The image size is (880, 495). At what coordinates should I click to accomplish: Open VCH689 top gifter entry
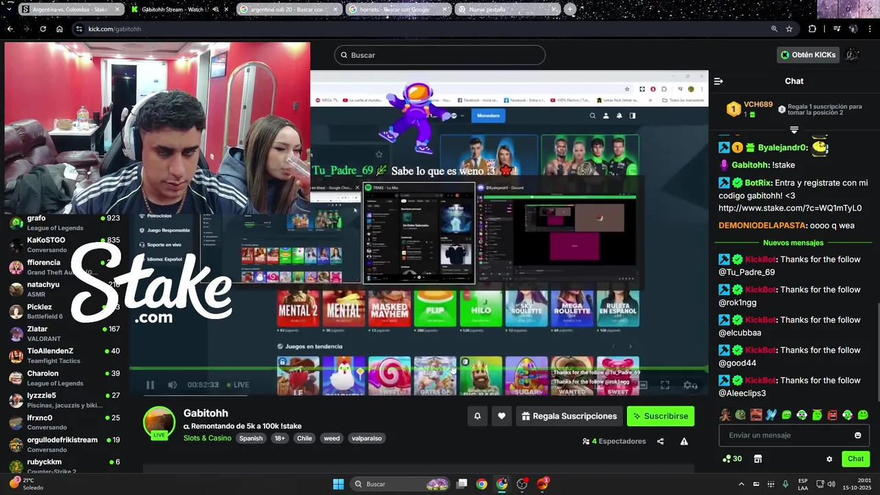pos(750,109)
